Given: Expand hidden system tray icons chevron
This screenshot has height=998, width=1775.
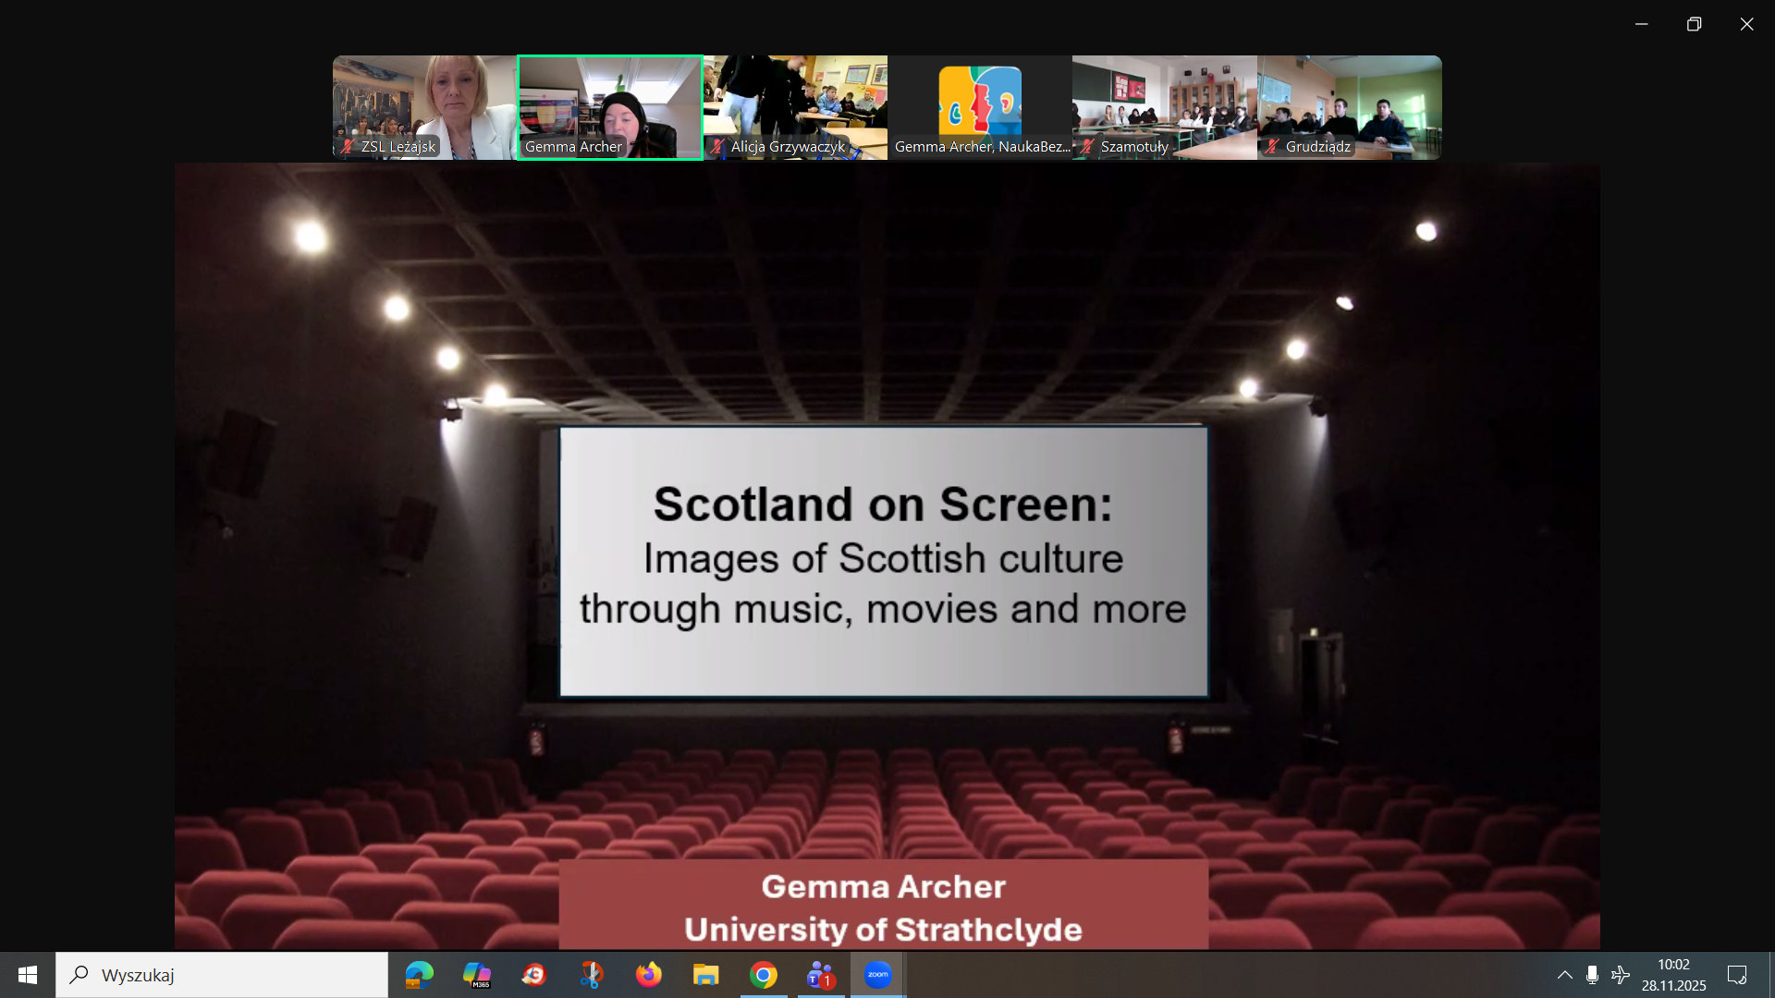Looking at the screenshot, I should click(1564, 975).
